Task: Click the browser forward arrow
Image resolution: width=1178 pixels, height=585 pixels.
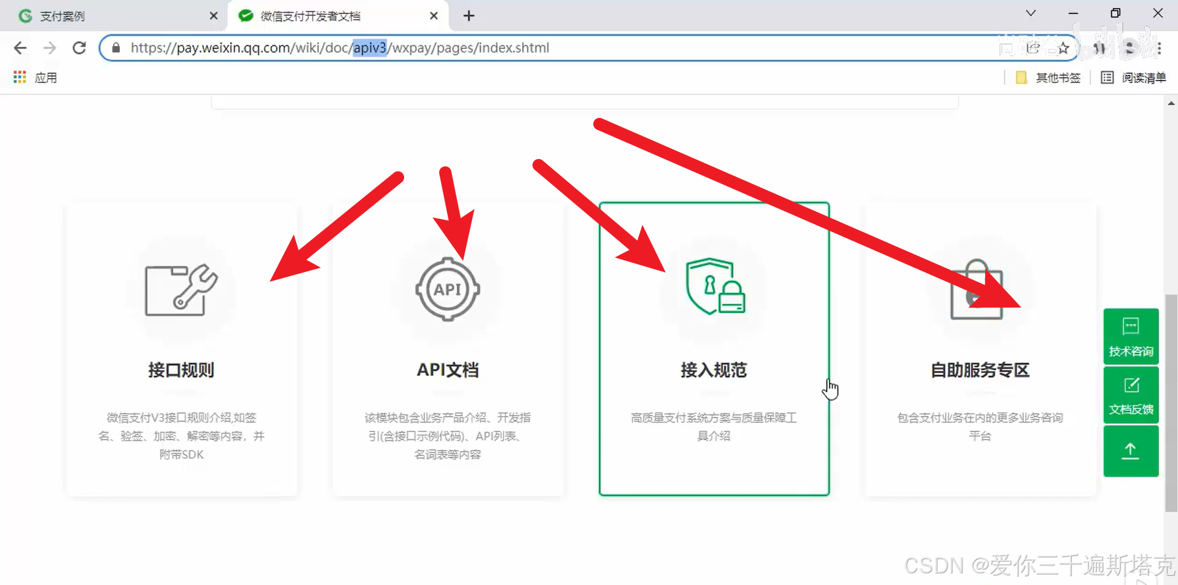Action: [x=50, y=48]
